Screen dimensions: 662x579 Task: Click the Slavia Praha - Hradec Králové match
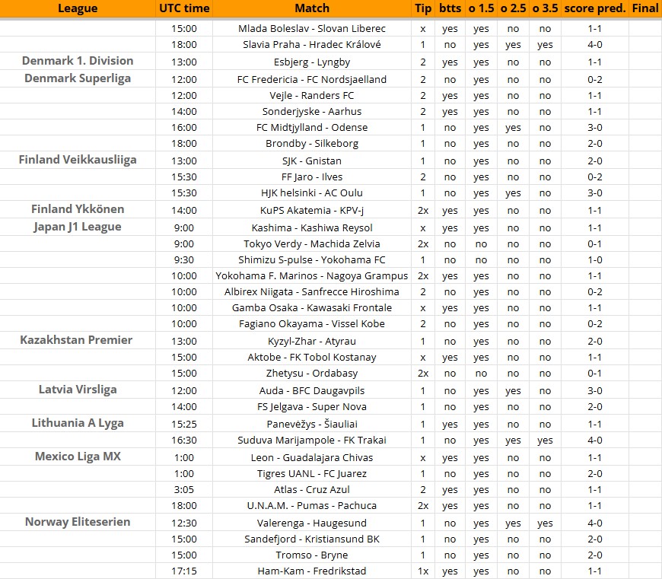[x=312, y=45]
